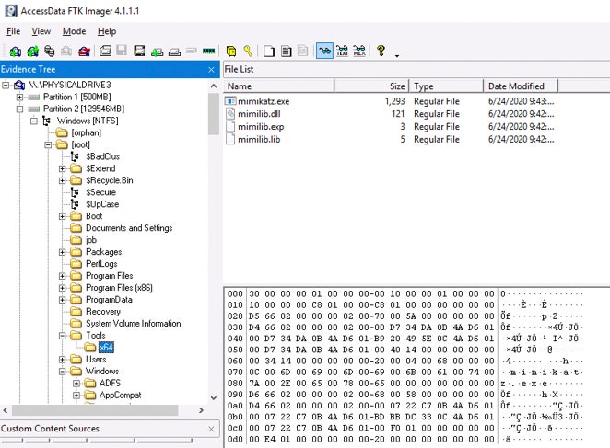Image resolution: width=610 pixels, height=448 pixels.
Task: Close the Evidence Tree pane
Action: pos(211,70)
